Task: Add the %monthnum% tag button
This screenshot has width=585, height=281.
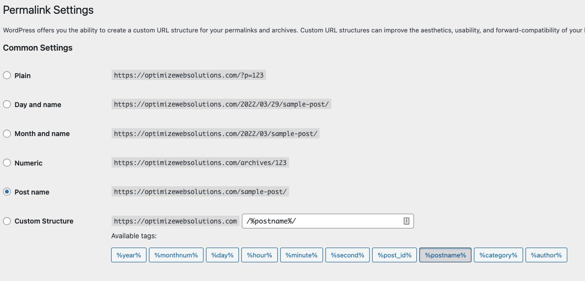Action: tap(176, 255)
